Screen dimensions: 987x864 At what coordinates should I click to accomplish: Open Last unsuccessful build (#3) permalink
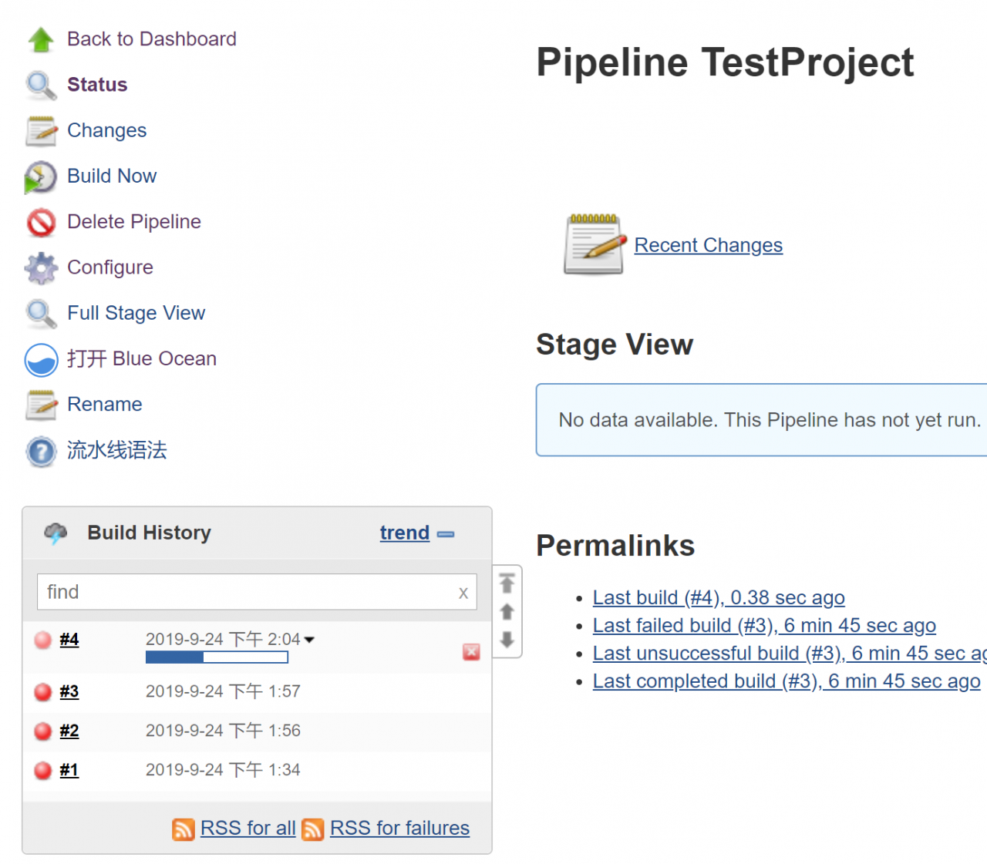[x=790, y=654]
